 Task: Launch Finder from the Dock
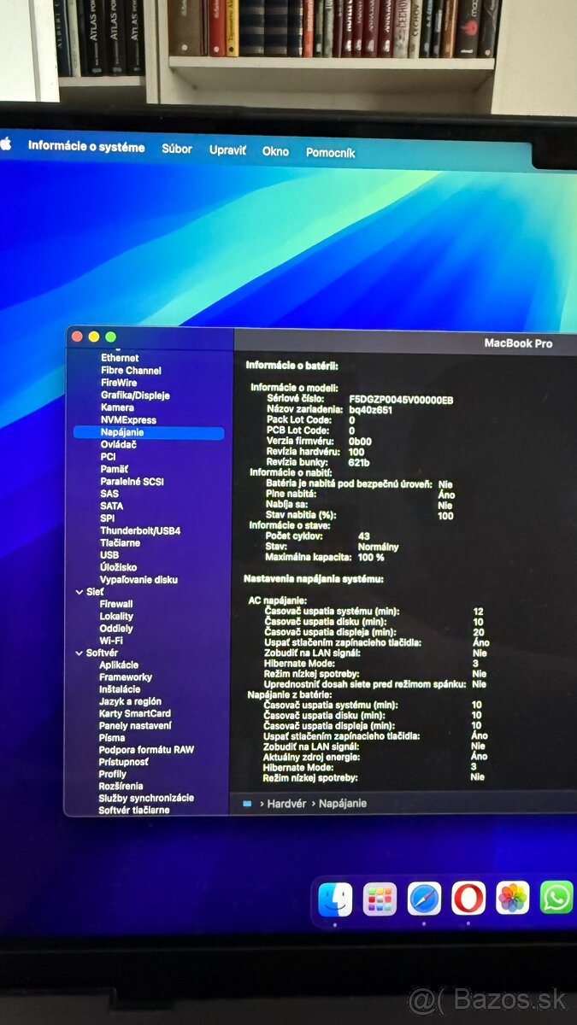[335, 899]
